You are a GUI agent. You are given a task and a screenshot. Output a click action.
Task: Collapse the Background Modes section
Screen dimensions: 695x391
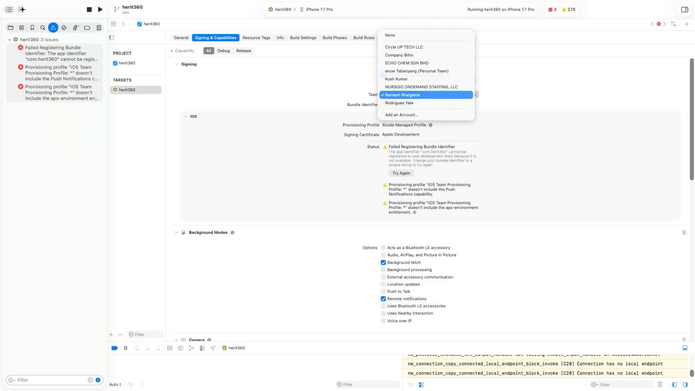176,232
